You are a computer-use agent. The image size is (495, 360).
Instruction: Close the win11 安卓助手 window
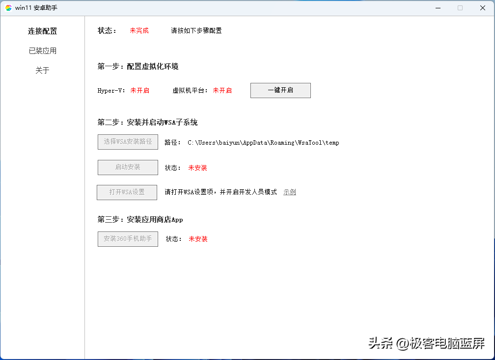coord(483,8)
